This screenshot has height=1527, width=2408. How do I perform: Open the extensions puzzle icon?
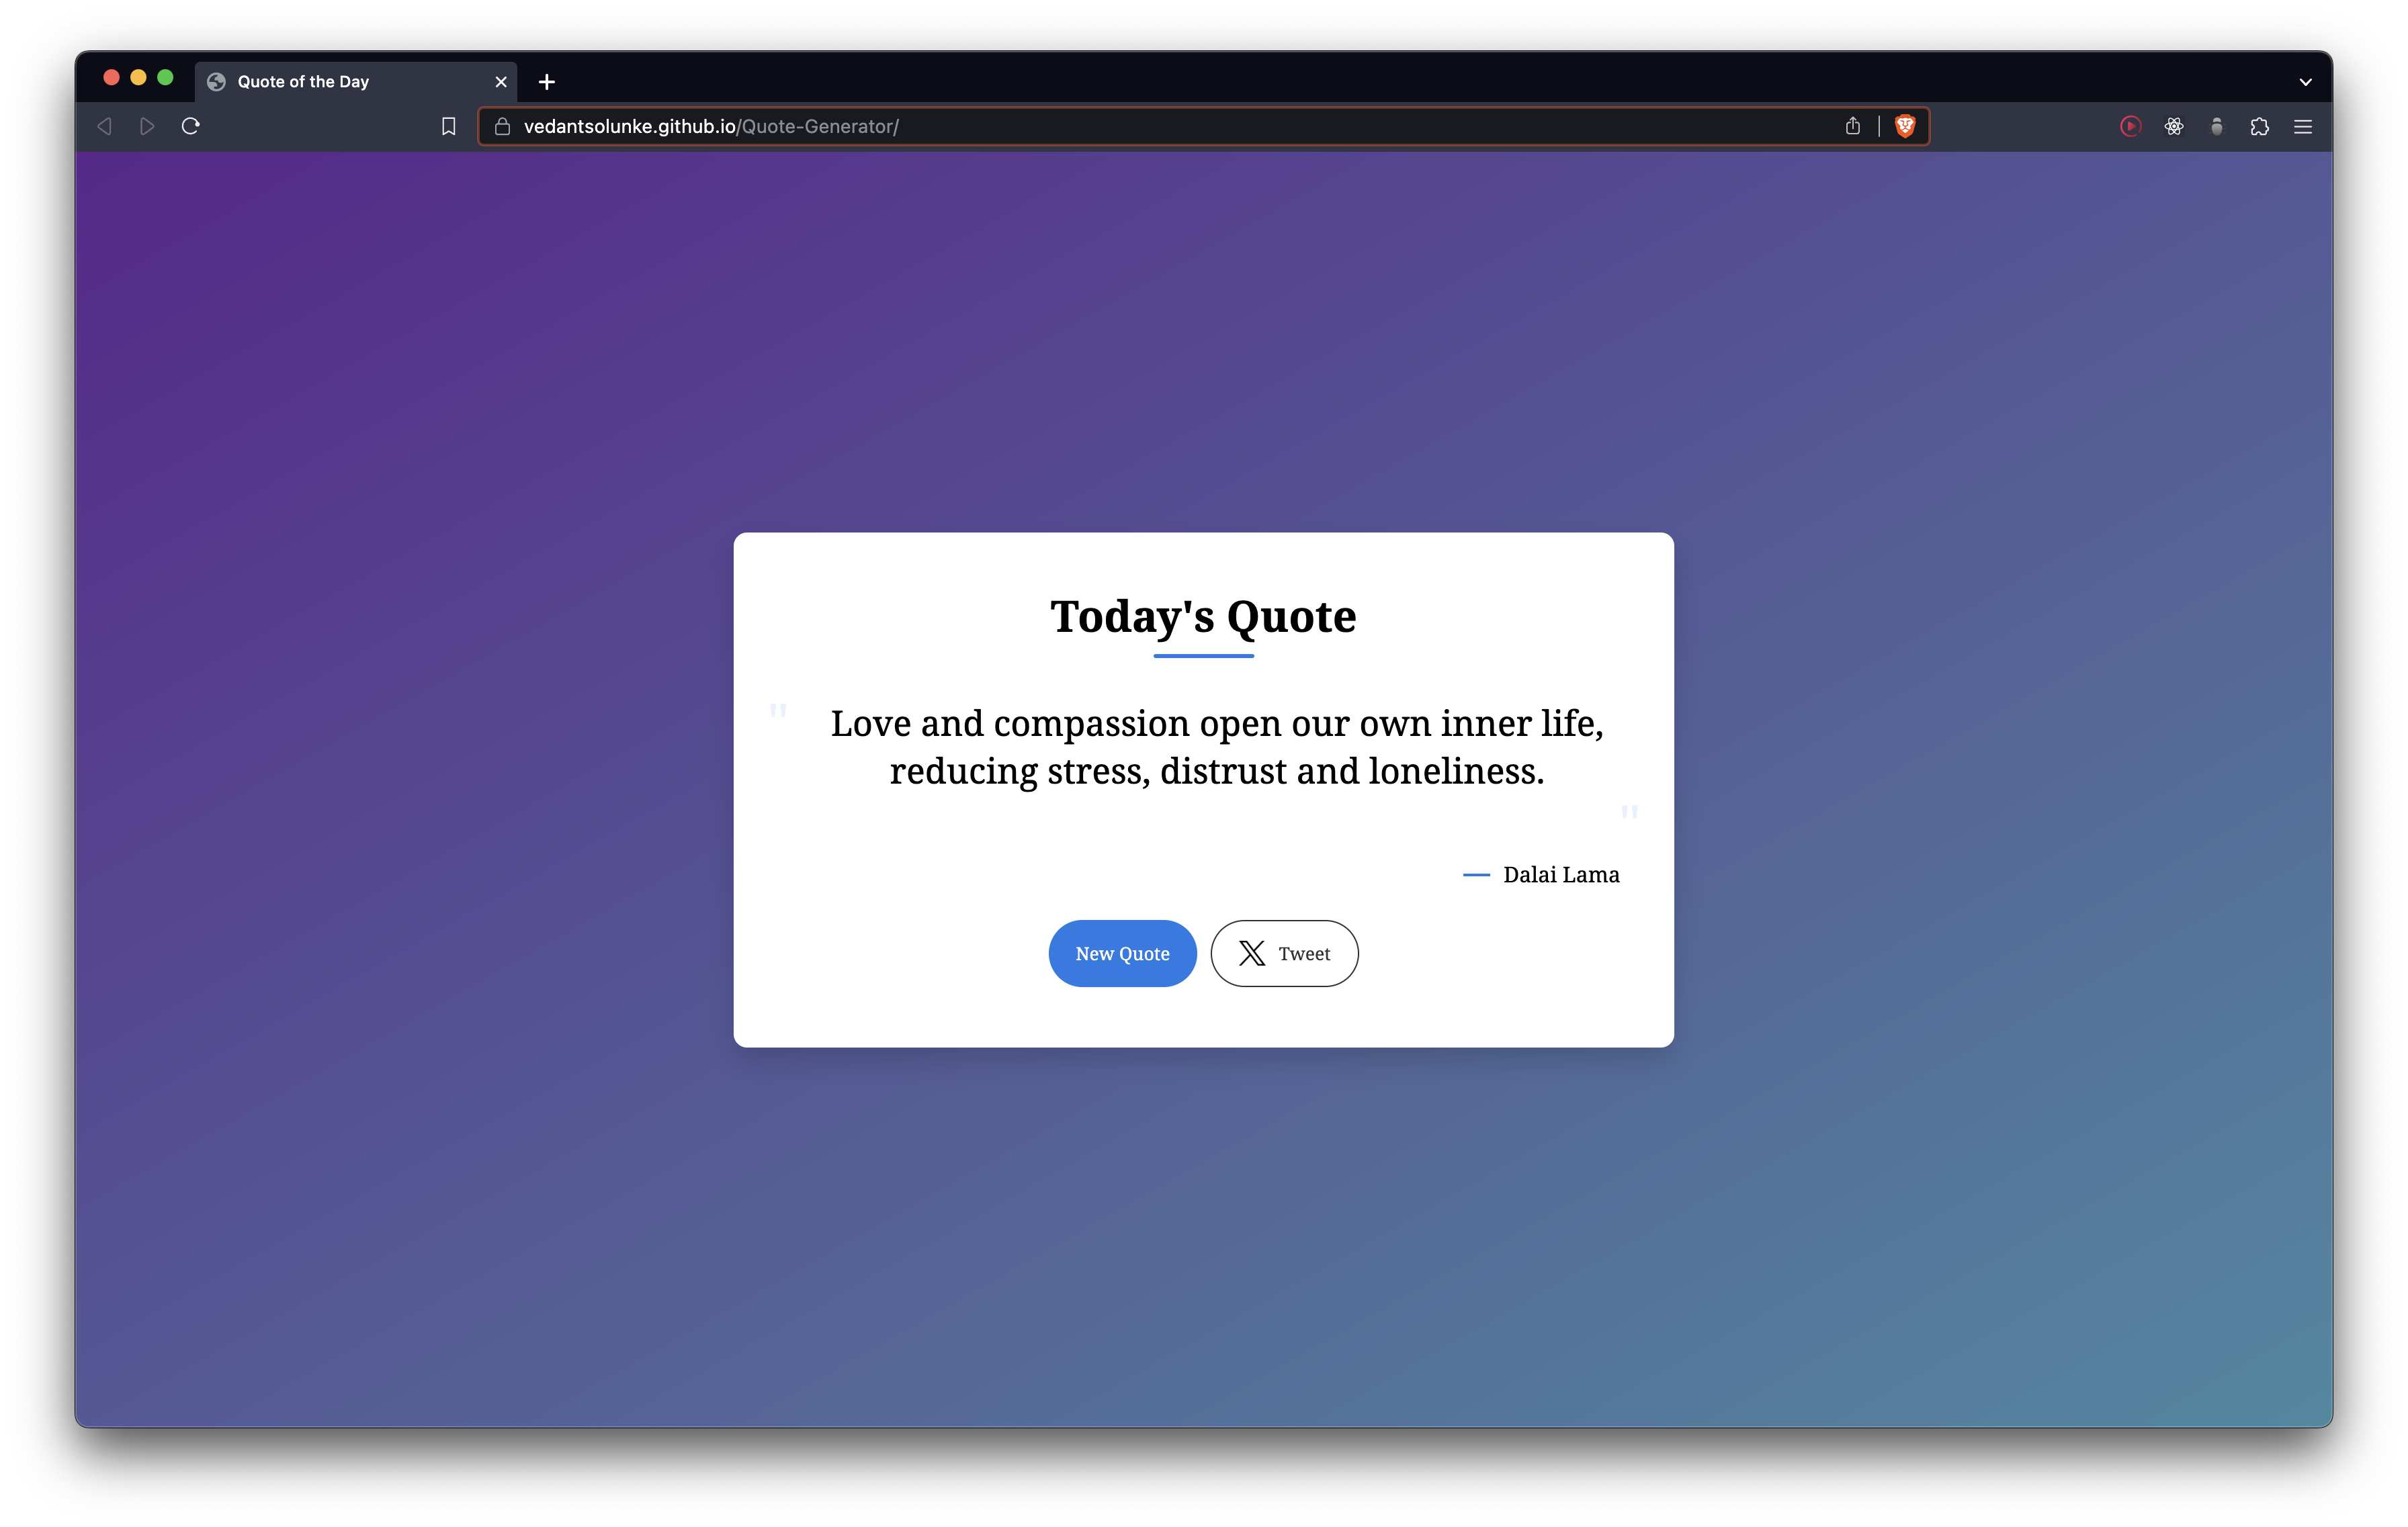[x=2259, y=127]
